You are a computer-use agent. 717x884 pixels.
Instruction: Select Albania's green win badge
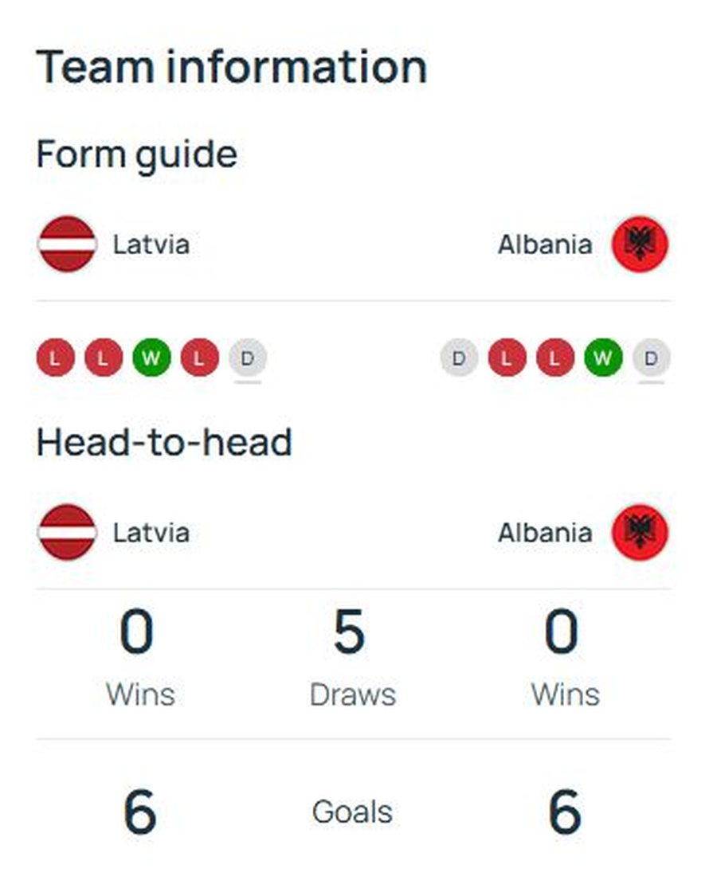[603, 358]
